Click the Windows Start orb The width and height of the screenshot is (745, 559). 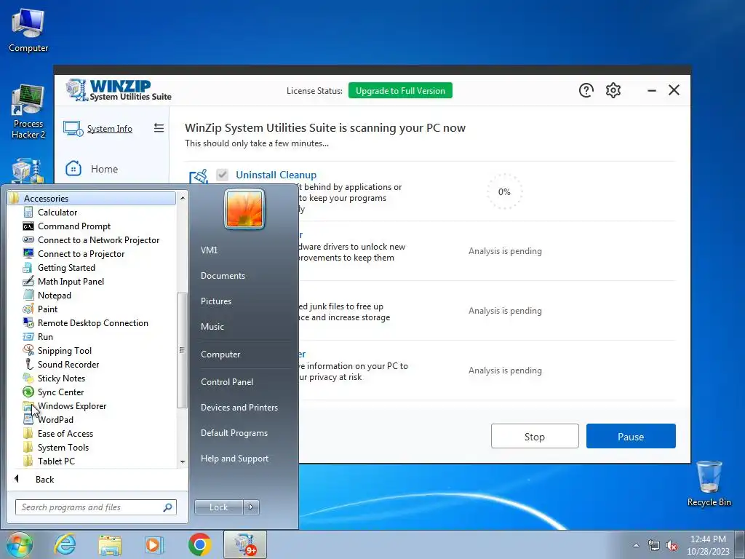pyautogui.click(x=20, y=544)
